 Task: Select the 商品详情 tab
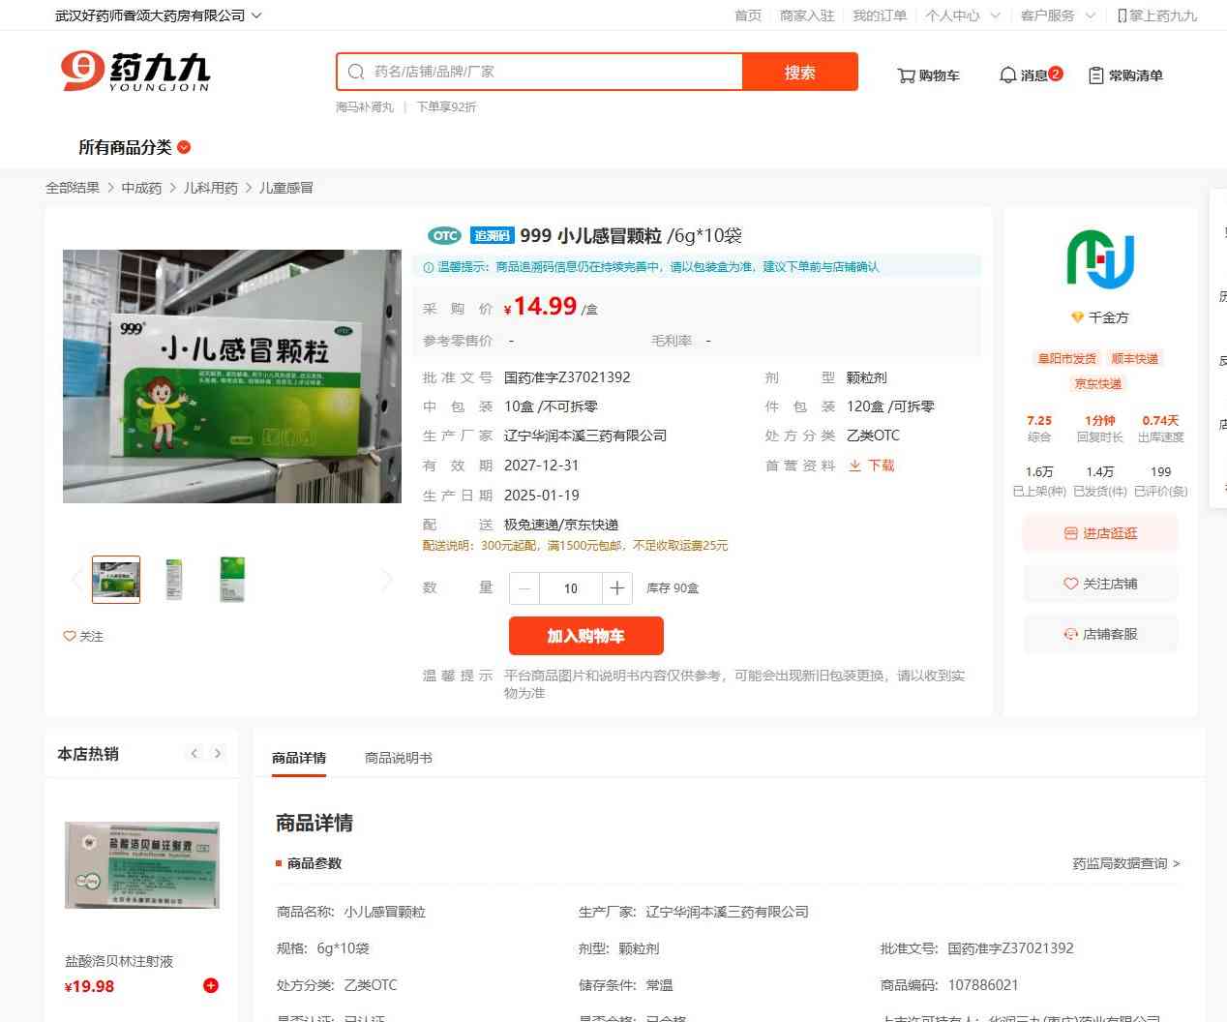click(299, 758)
